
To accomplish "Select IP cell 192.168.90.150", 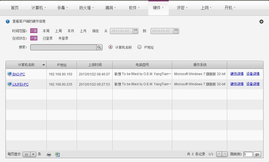I will point(60,74).
